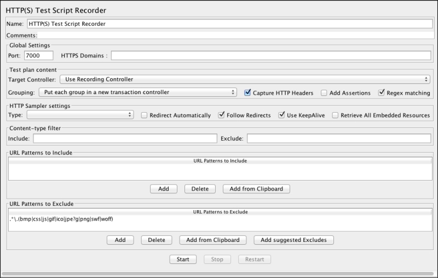The height and width of the screenshot is (278, 438).
Task: Check Retrieve All Embedded Resources
Action: point(335,115)
